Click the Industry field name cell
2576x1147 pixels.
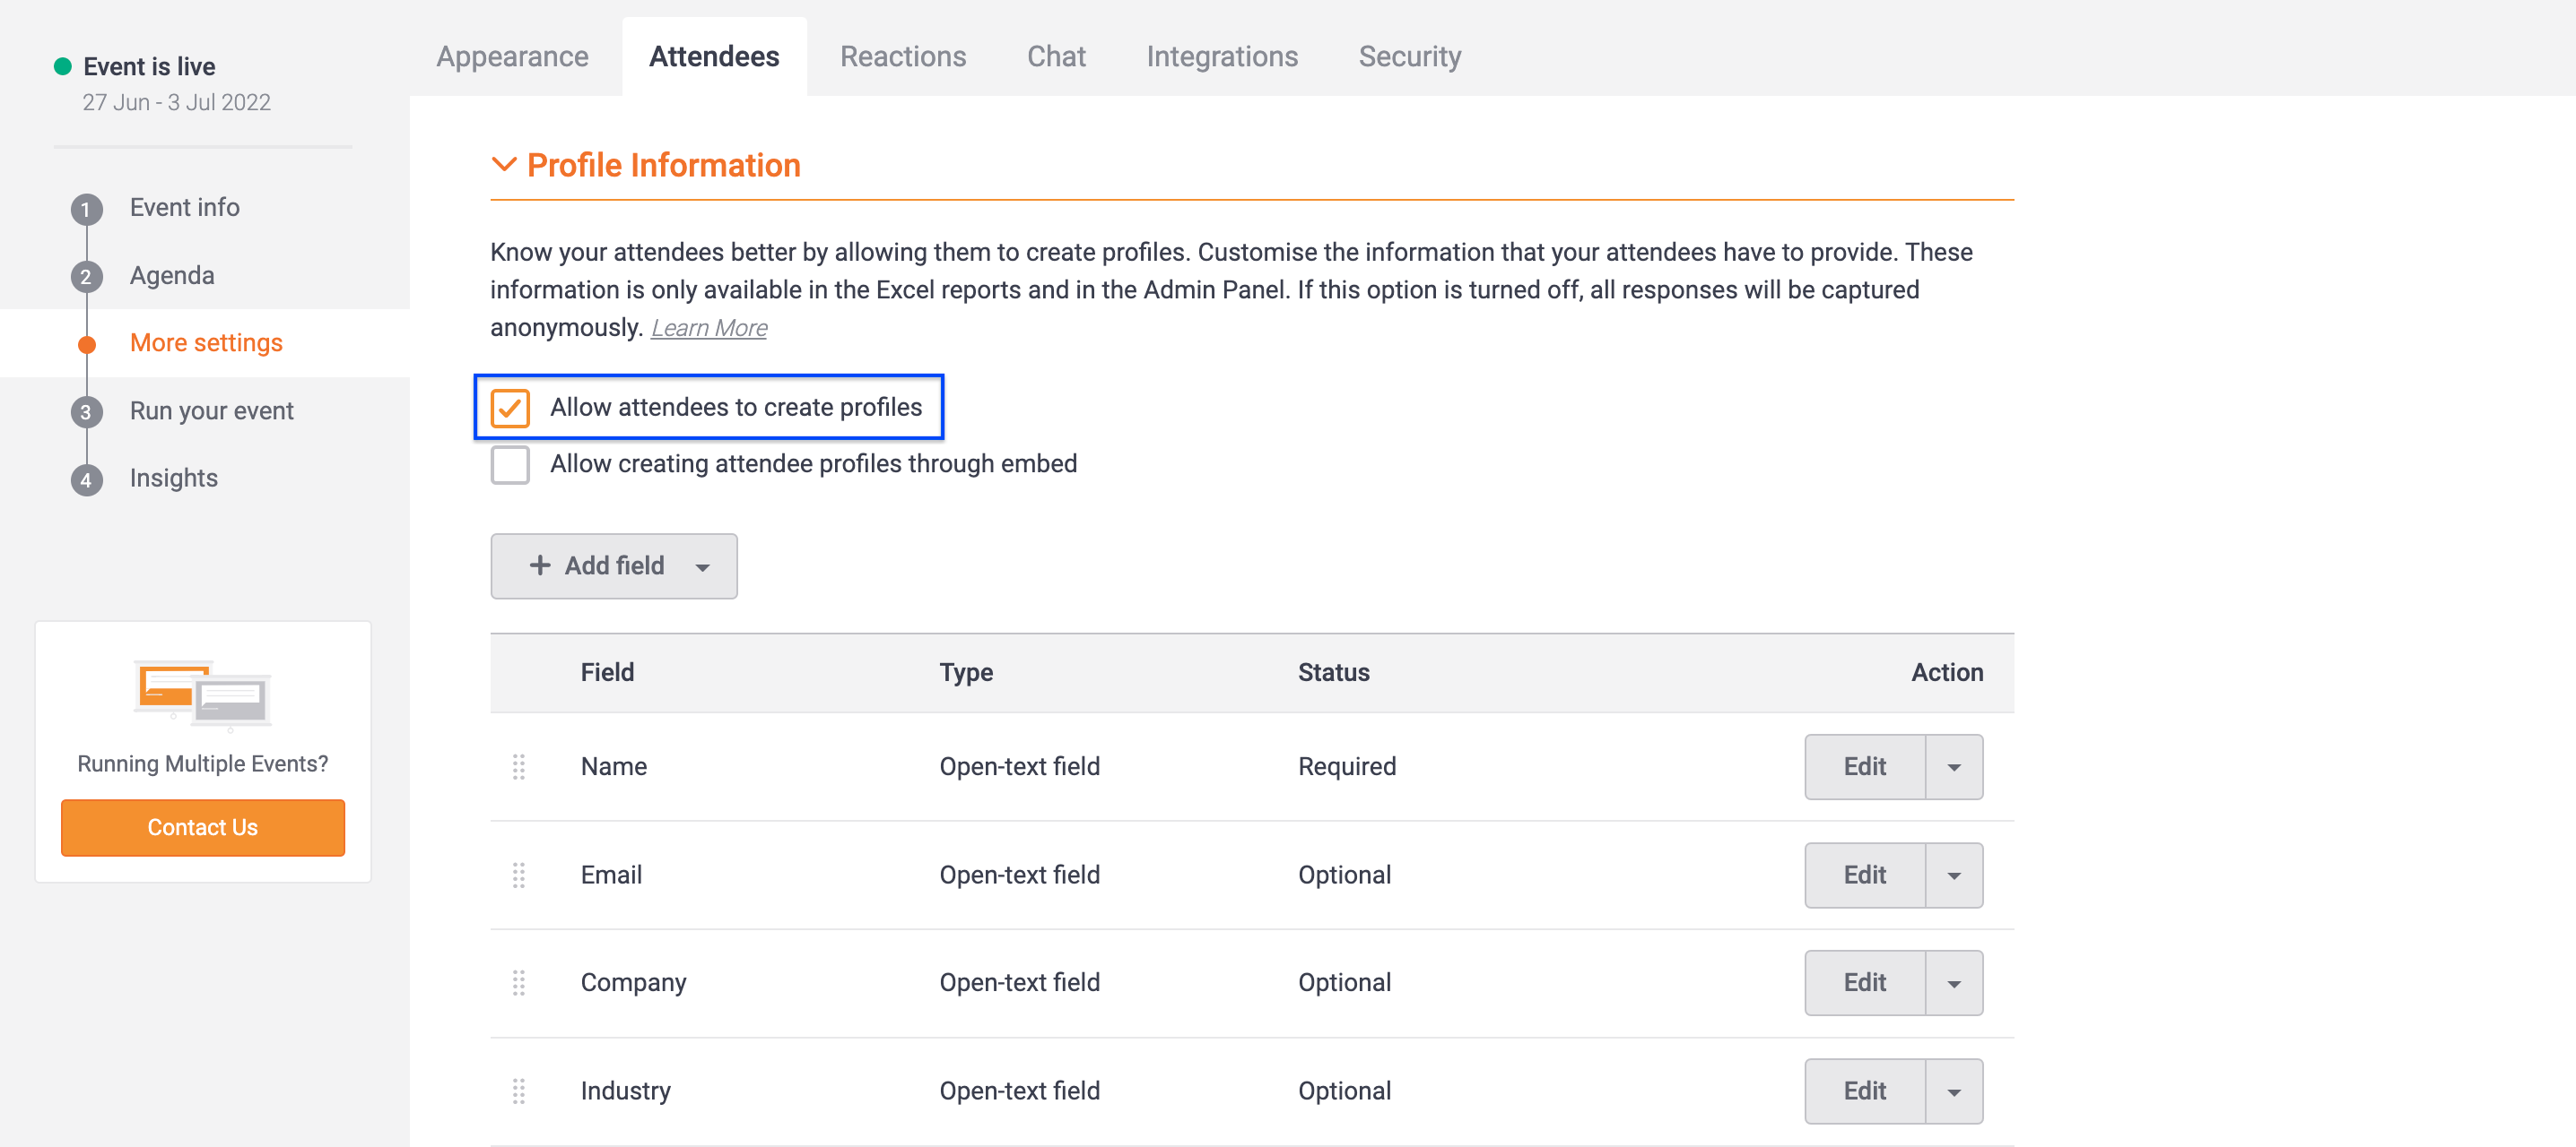tap(626, 1091)
